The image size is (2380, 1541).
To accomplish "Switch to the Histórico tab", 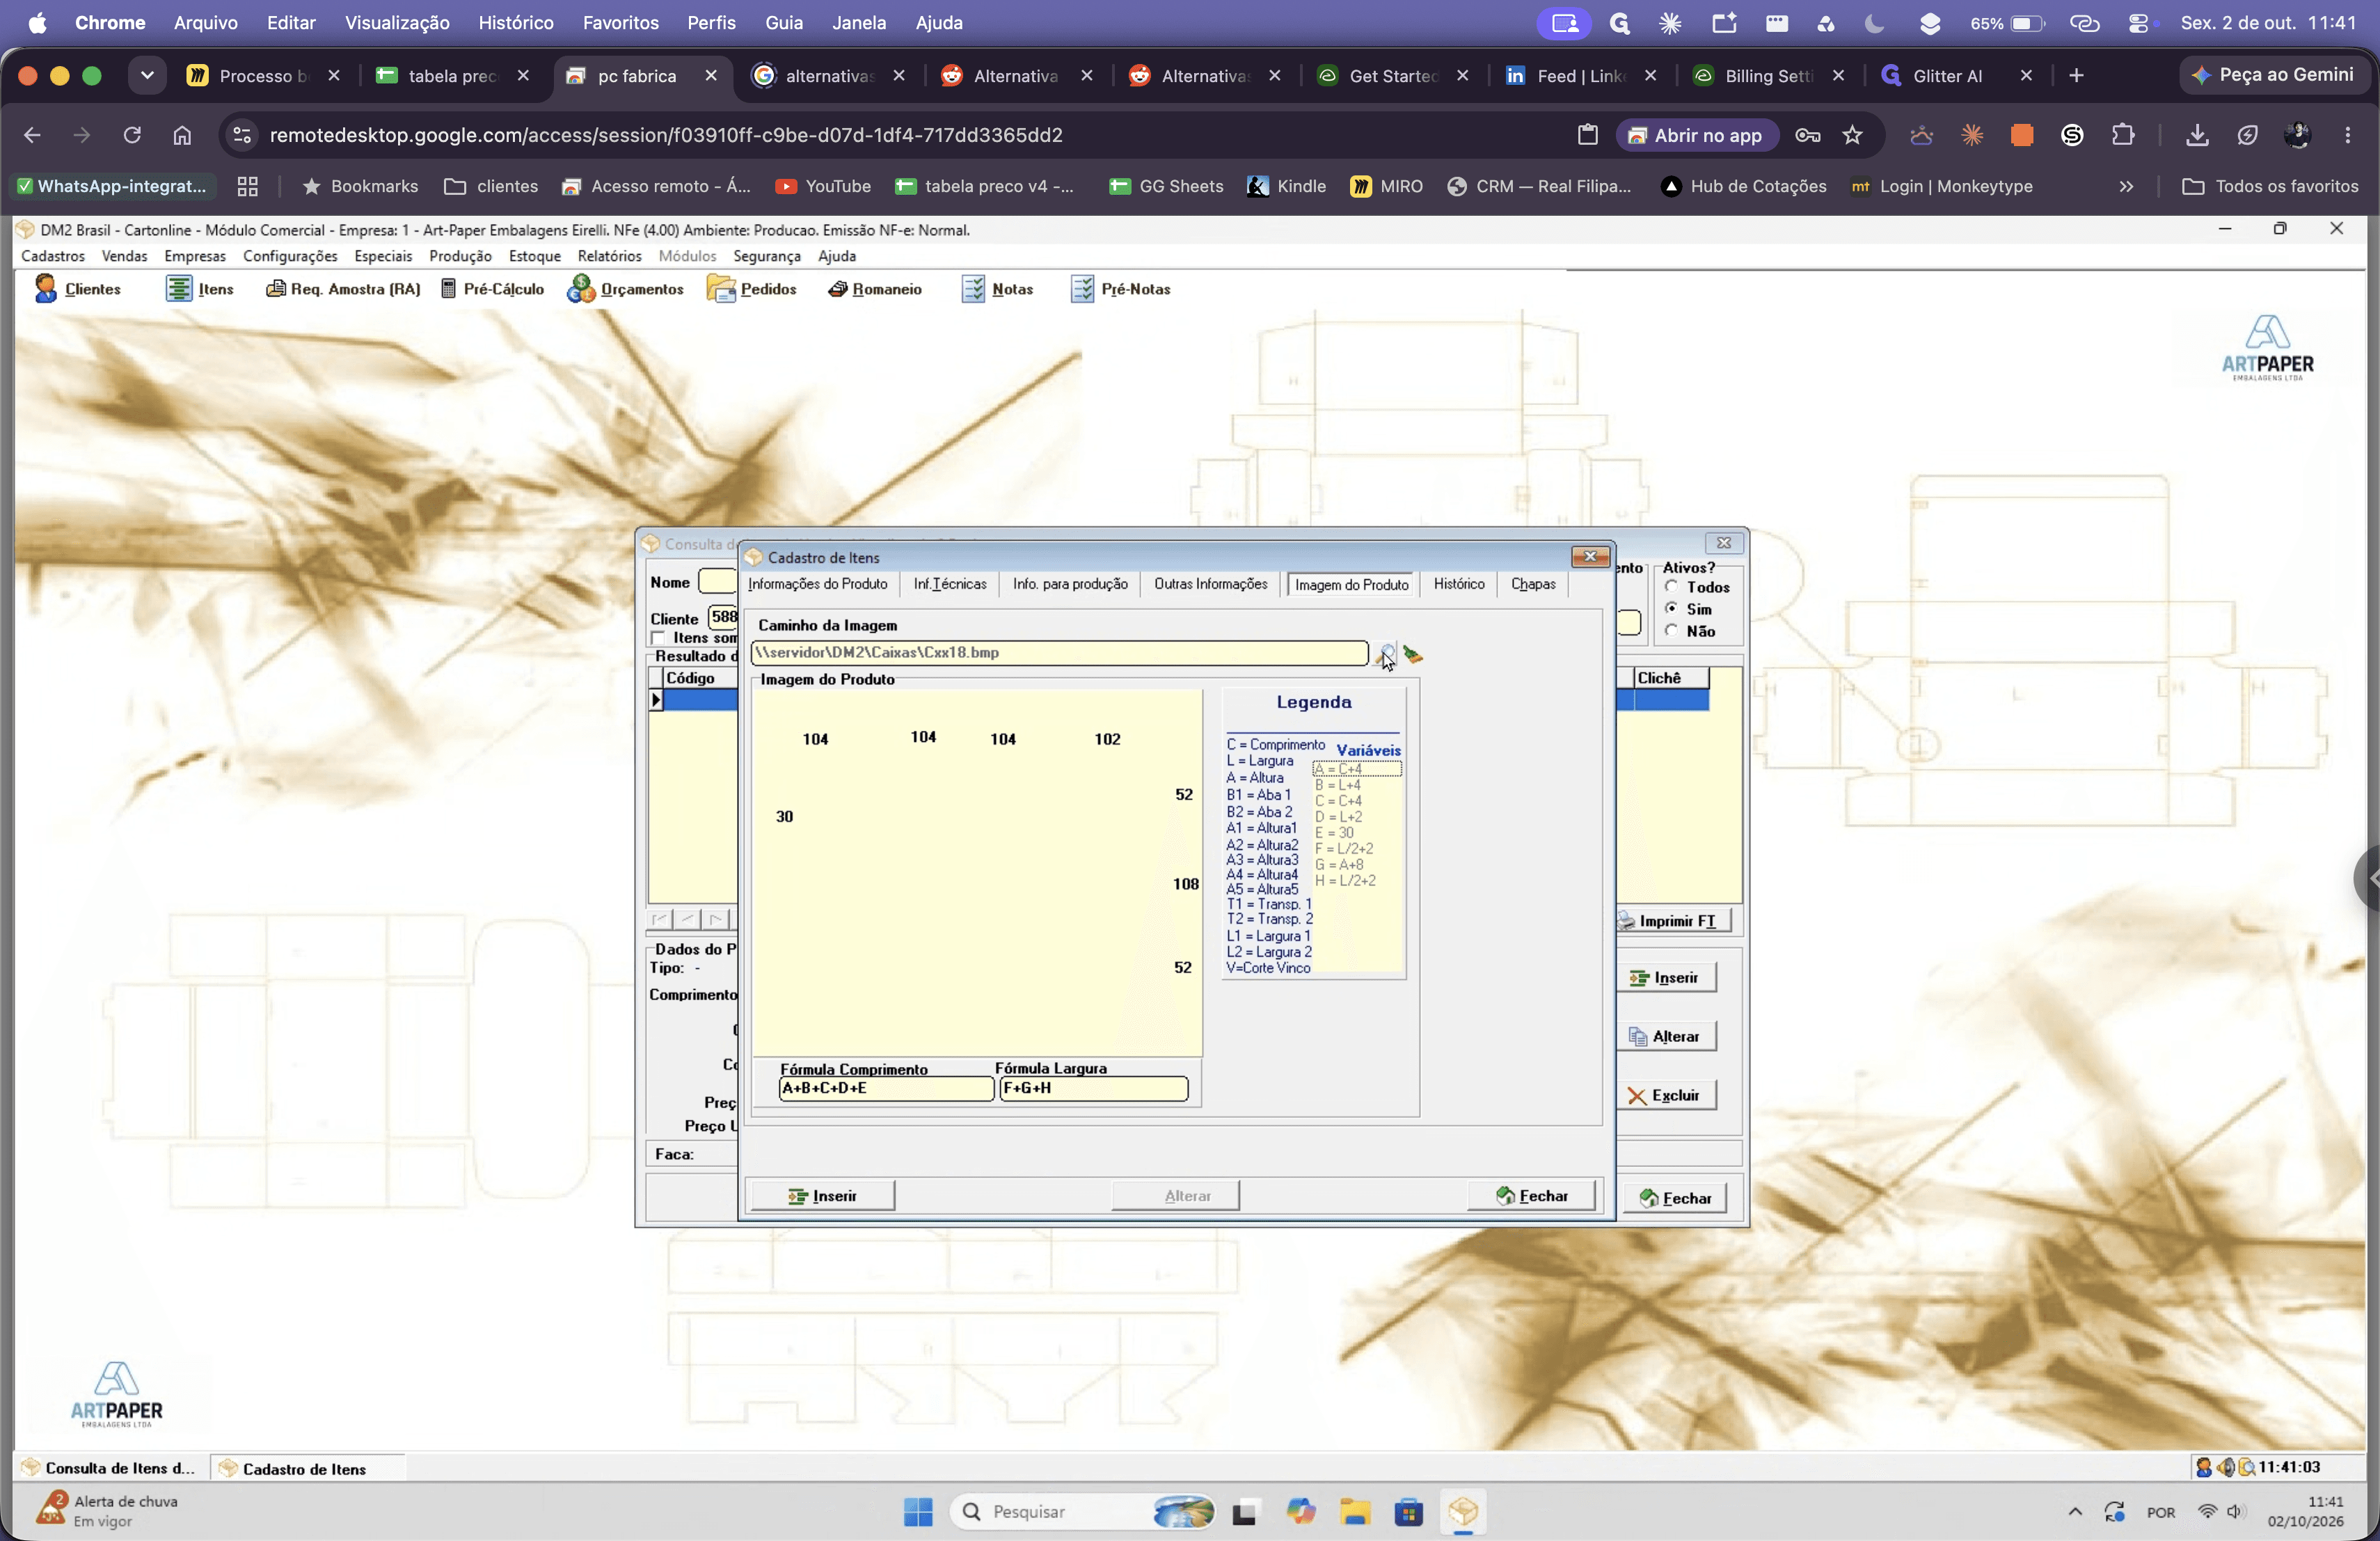I will pyautogui.click(x=1458, y=584).
